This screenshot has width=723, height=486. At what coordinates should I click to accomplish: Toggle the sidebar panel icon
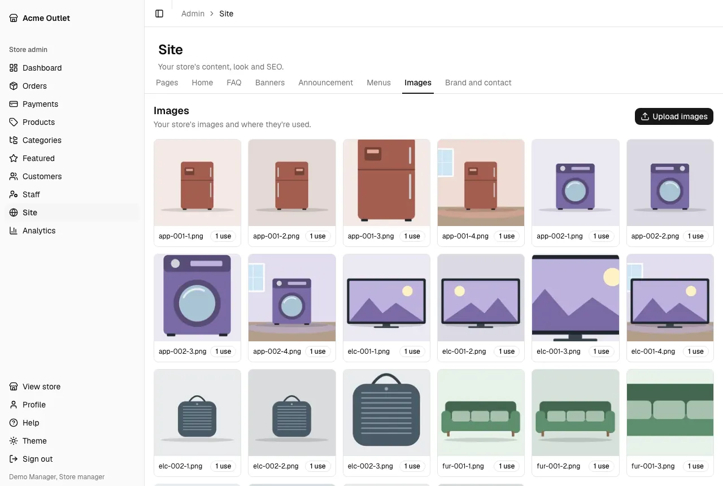159,14
